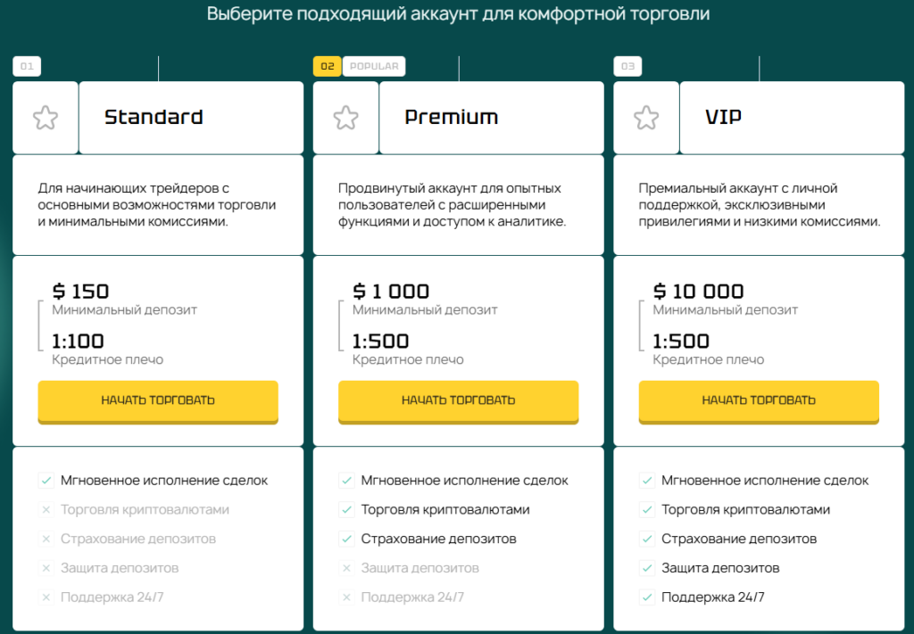Click the star icon on Standard card
The height and width of the screenshot is (634, 914).
point(46,118)
